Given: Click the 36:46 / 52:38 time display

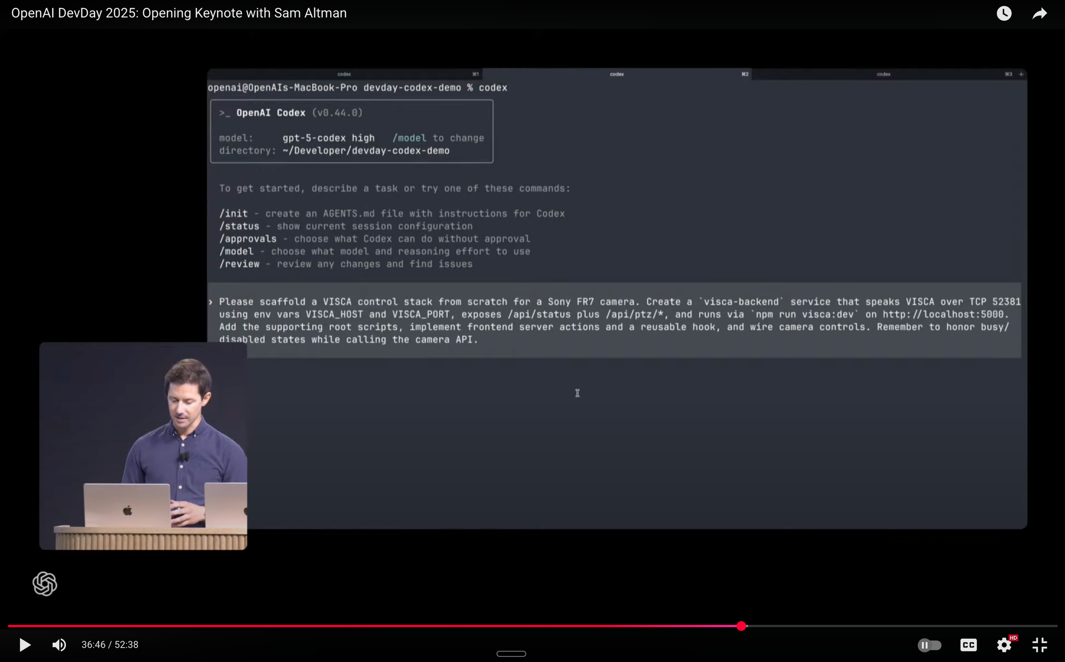Looking at the screenshot, I should click(110, 645).
